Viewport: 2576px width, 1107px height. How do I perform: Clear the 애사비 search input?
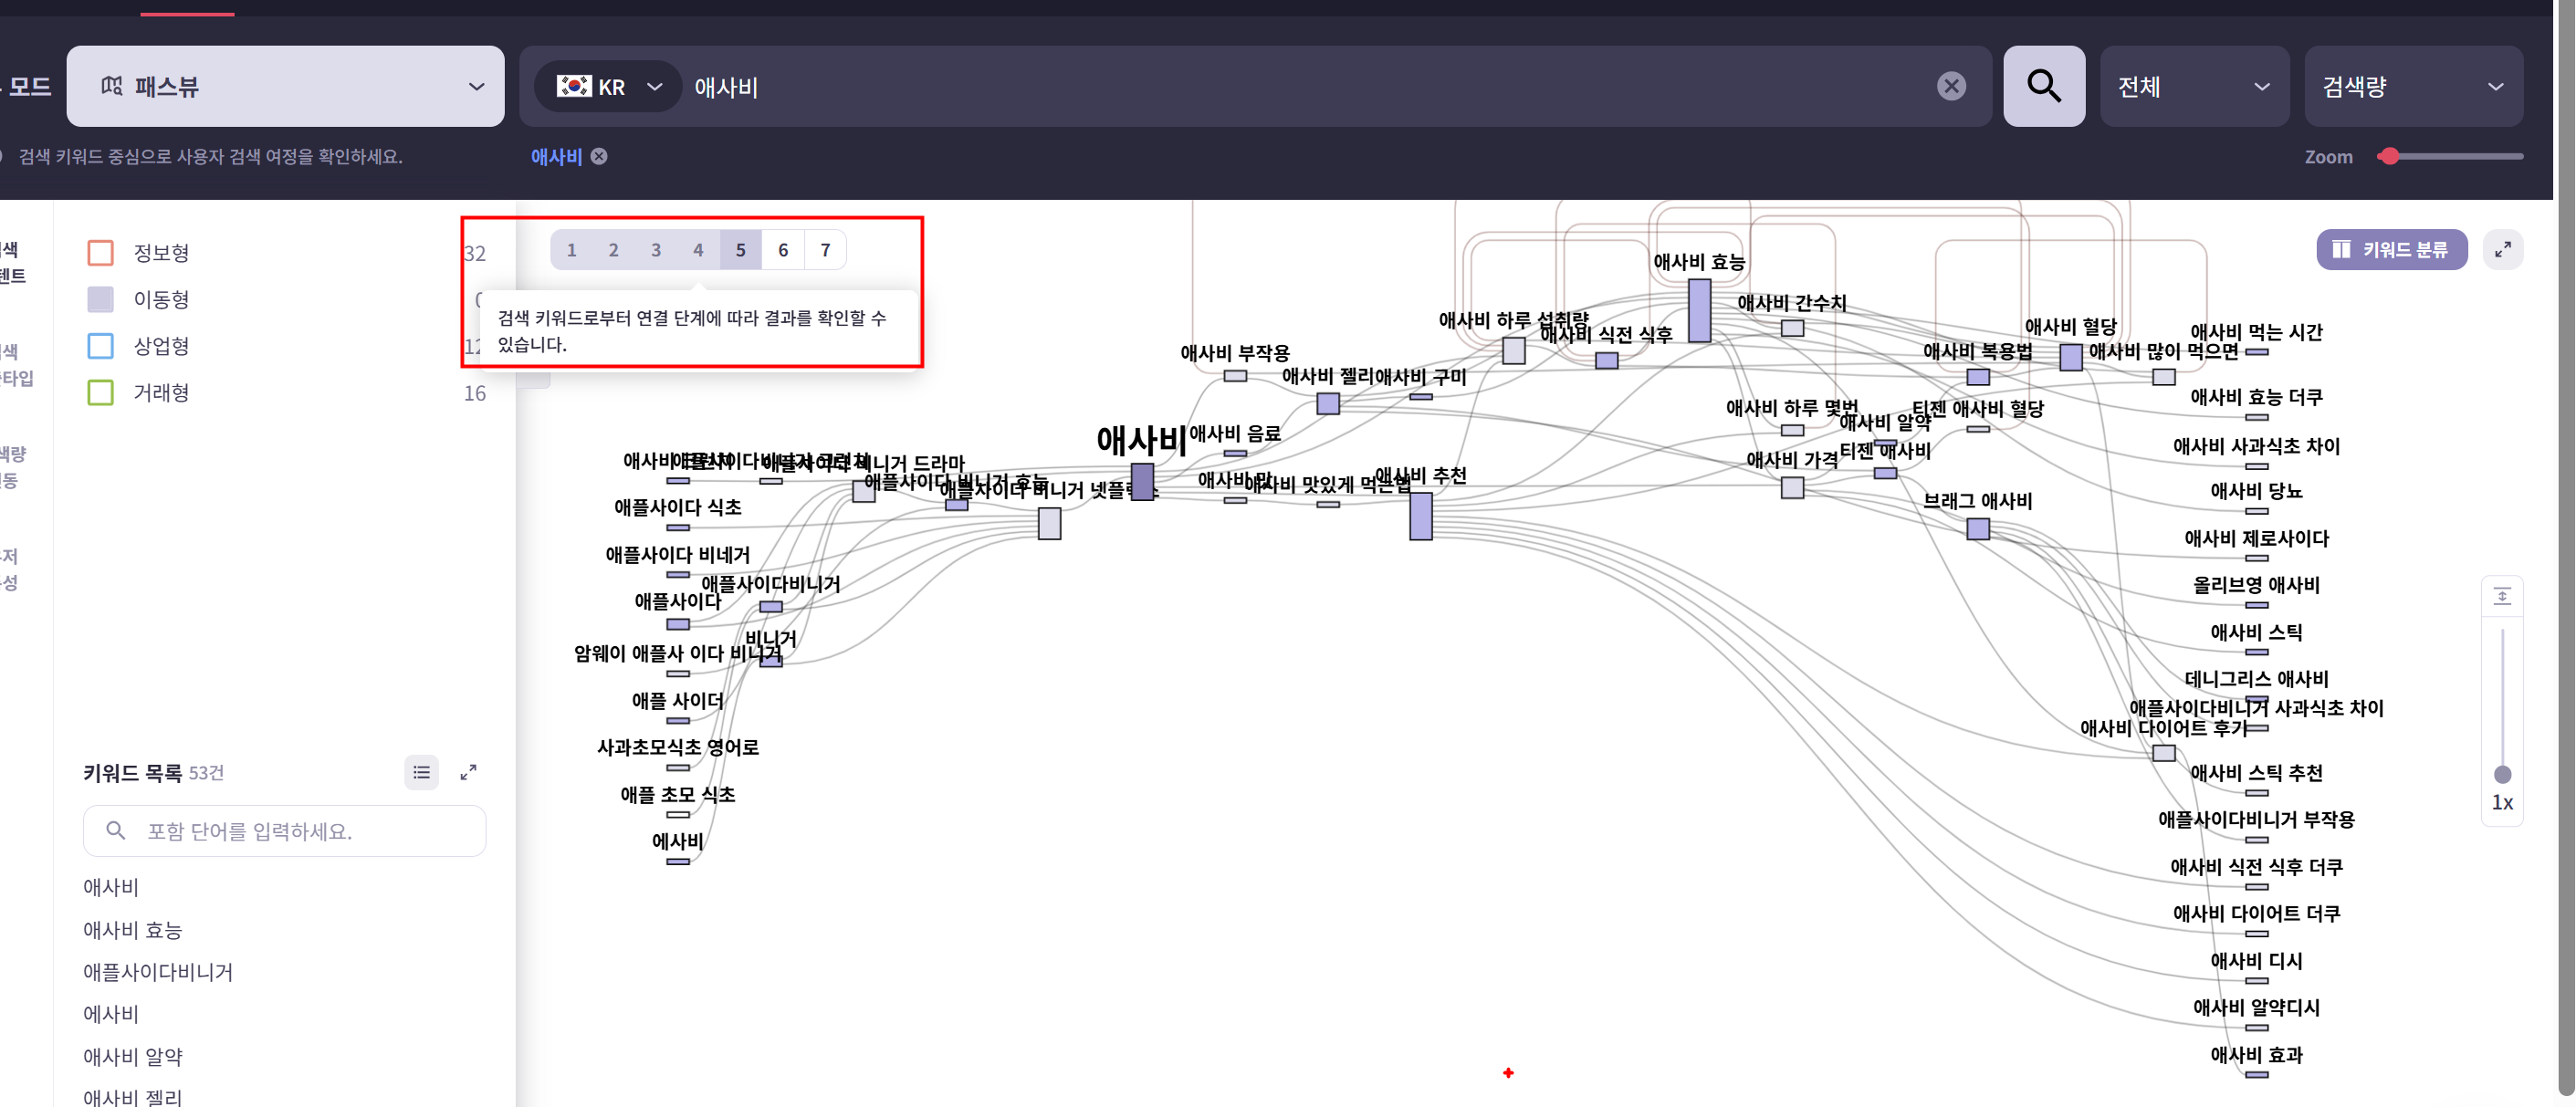click(1950, 86)
